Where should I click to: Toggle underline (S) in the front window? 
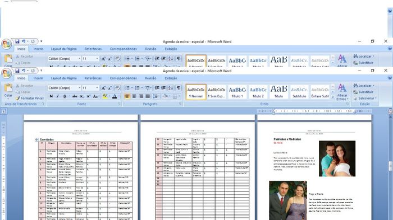pos(65,96)
